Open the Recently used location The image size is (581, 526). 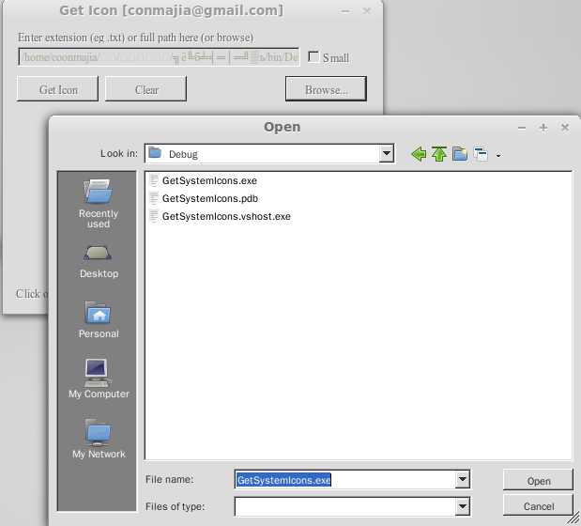point(99,204)
